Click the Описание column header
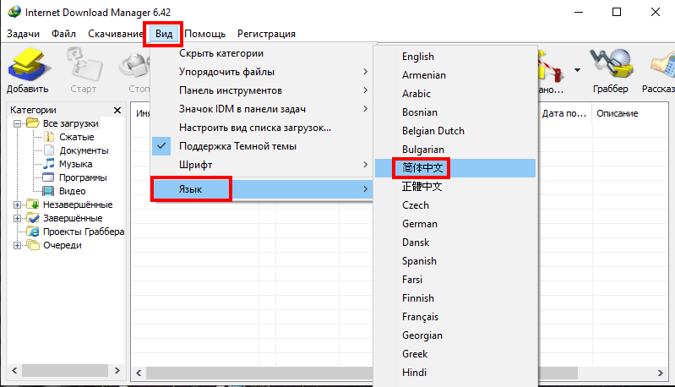 click(x=617, y=113)
